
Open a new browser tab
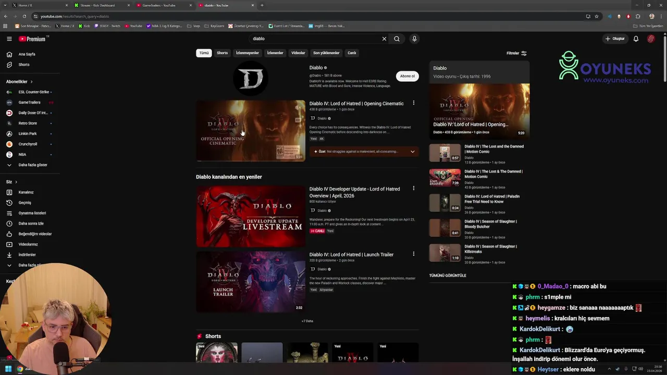(x=262, y=5)
